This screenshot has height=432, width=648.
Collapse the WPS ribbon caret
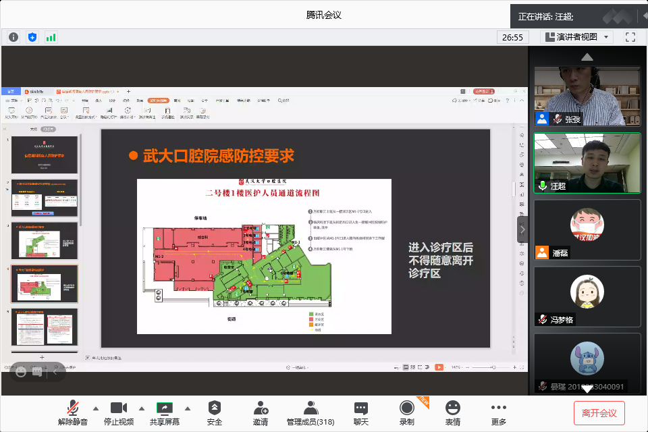522,101
